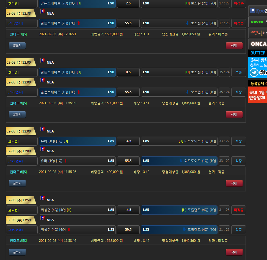Click the Telegram icon in the sidebar banner

tap(254, 72)
